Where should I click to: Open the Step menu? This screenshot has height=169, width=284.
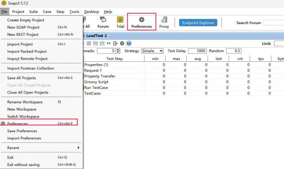pyautogui.click(x=60, y=12)
